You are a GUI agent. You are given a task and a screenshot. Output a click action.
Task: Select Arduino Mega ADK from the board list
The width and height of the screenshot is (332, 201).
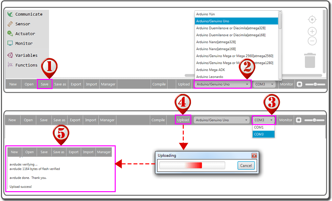tap(236, 70)
